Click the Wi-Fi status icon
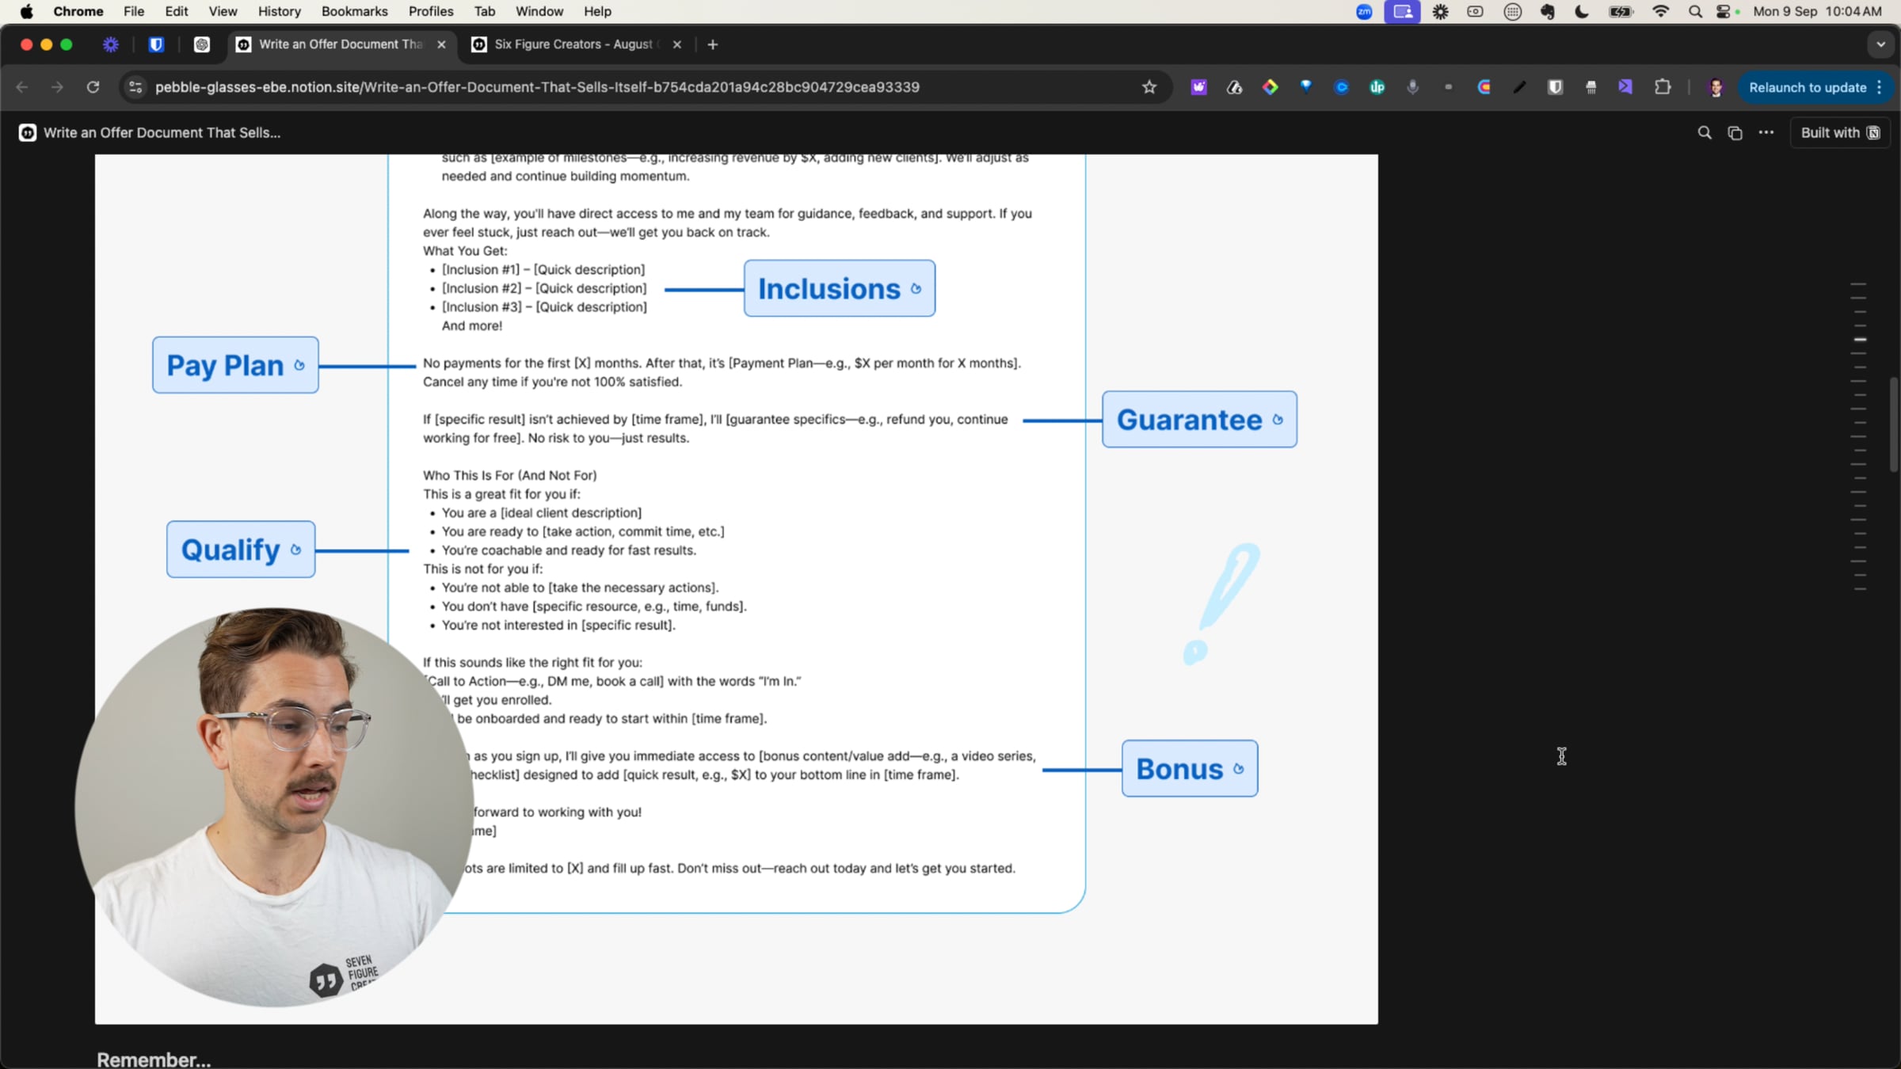 (x=1661, y=11)
